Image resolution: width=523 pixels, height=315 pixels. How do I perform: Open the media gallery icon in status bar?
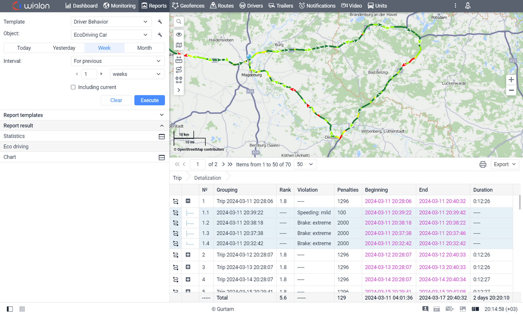coord(463,309)
